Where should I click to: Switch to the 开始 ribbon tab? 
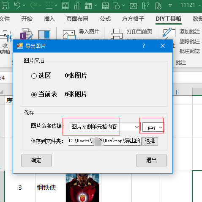pos(27,19)
